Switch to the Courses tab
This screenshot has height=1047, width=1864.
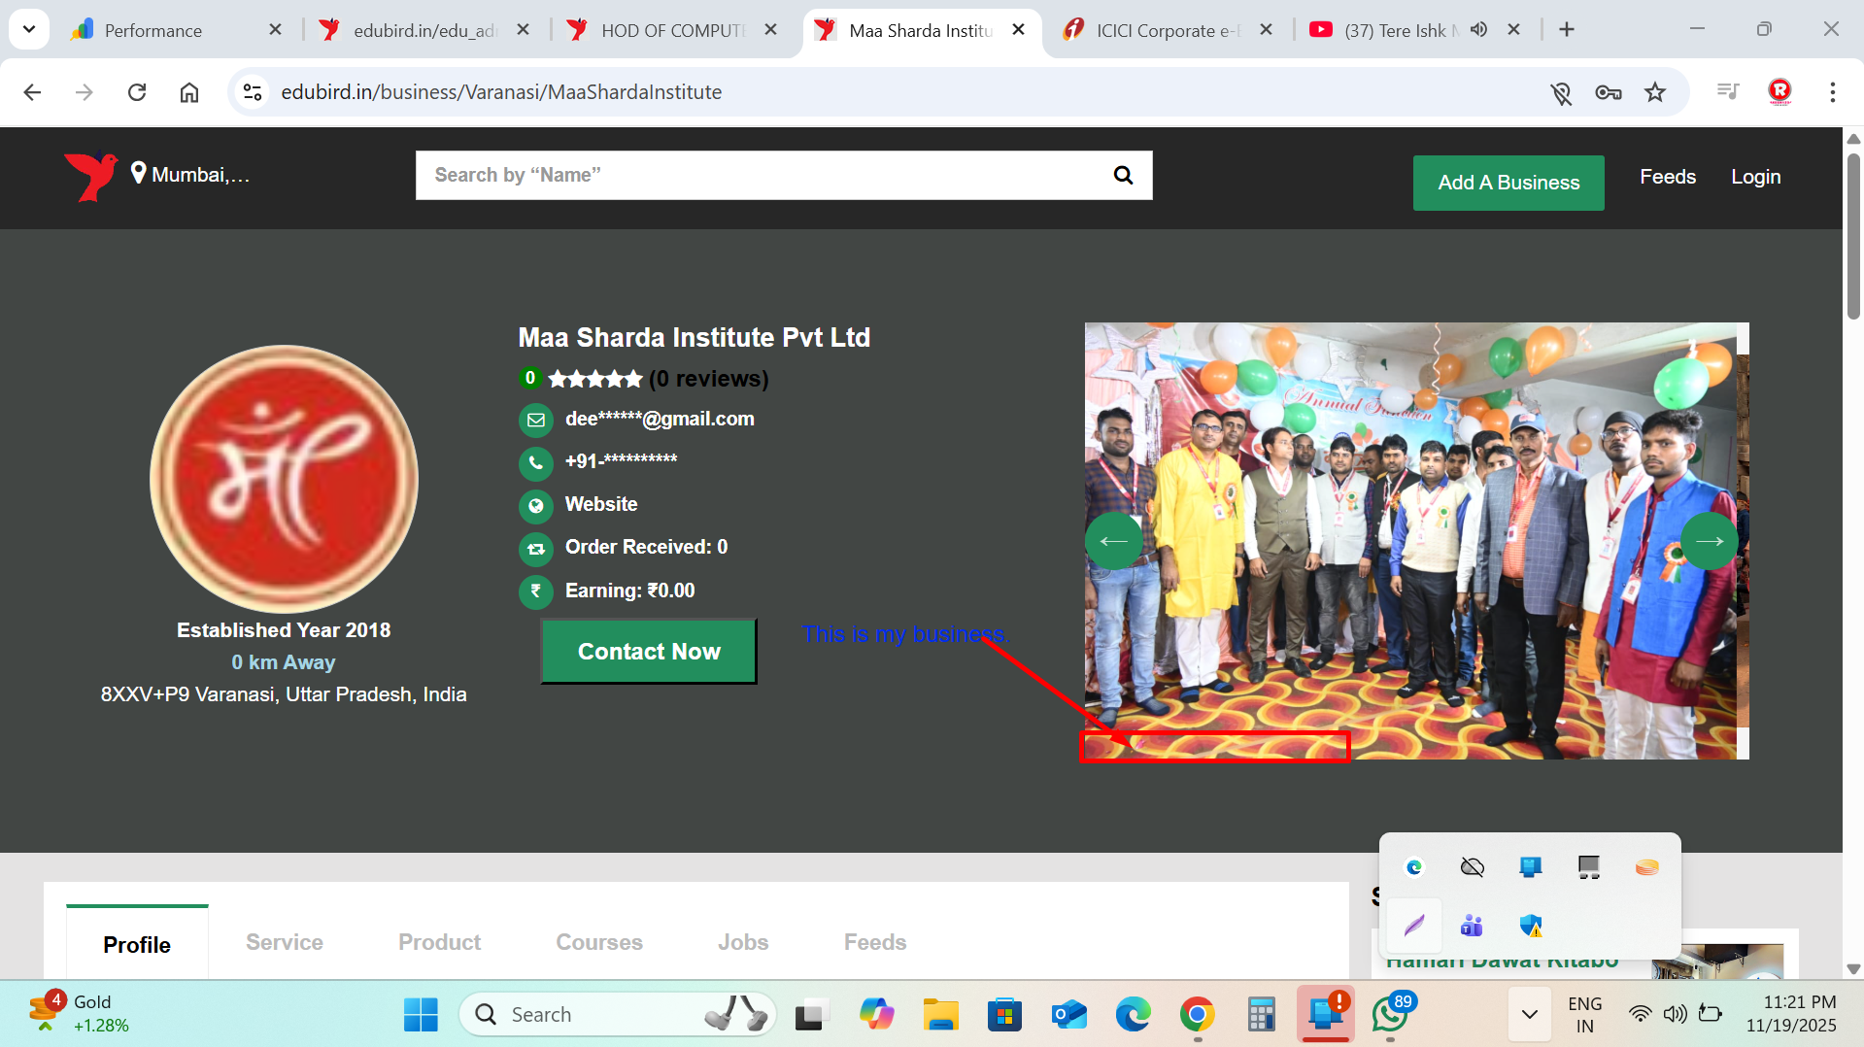598,942
